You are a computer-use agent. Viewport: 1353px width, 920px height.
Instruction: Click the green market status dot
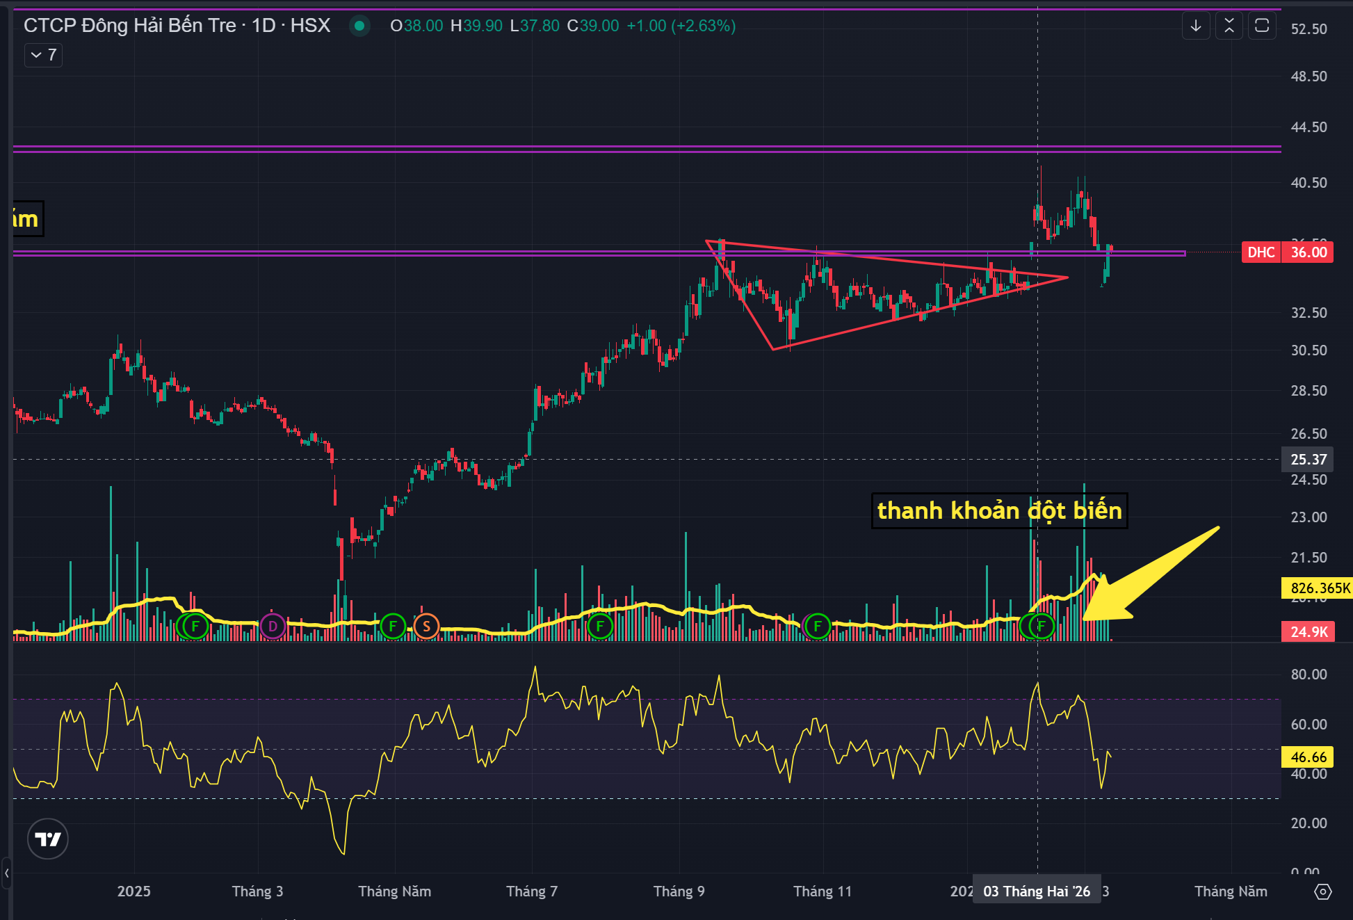tap(359, 26)
